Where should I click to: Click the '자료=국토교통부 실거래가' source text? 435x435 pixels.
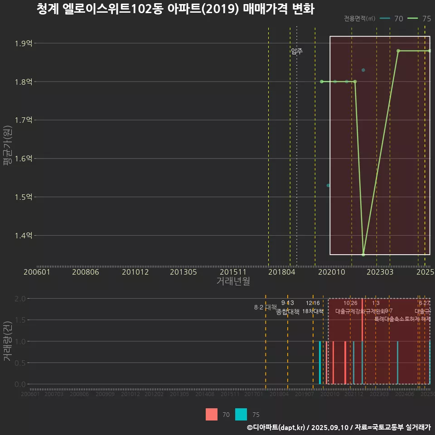(392, 427)
